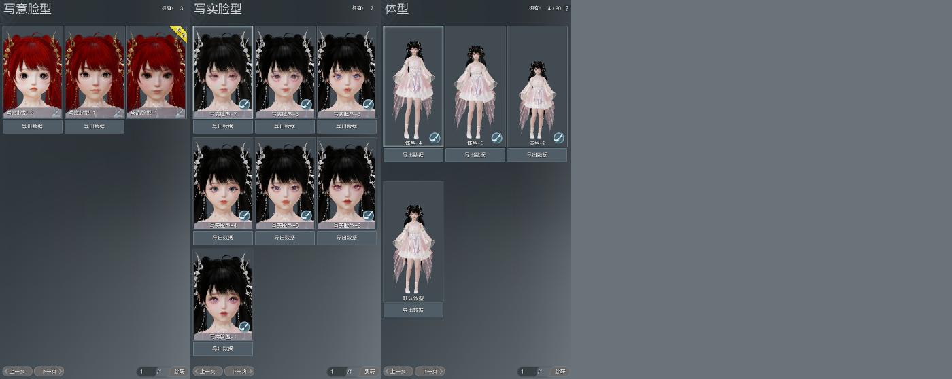This screenshot has width=952, height=379.
Task: Select the 默认体型 default body thumbnail
Action: tap(413, 241)
